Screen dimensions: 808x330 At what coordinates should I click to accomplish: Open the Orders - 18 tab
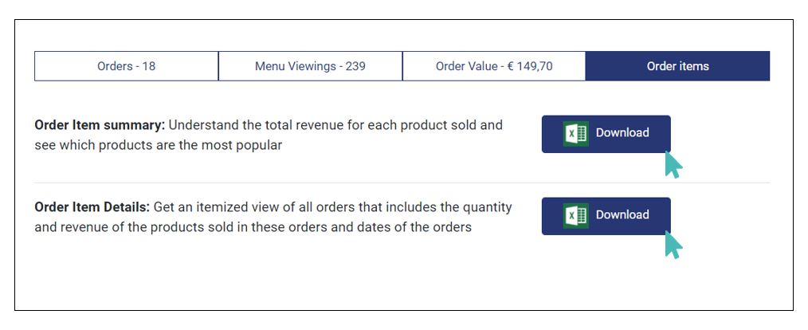126,66
